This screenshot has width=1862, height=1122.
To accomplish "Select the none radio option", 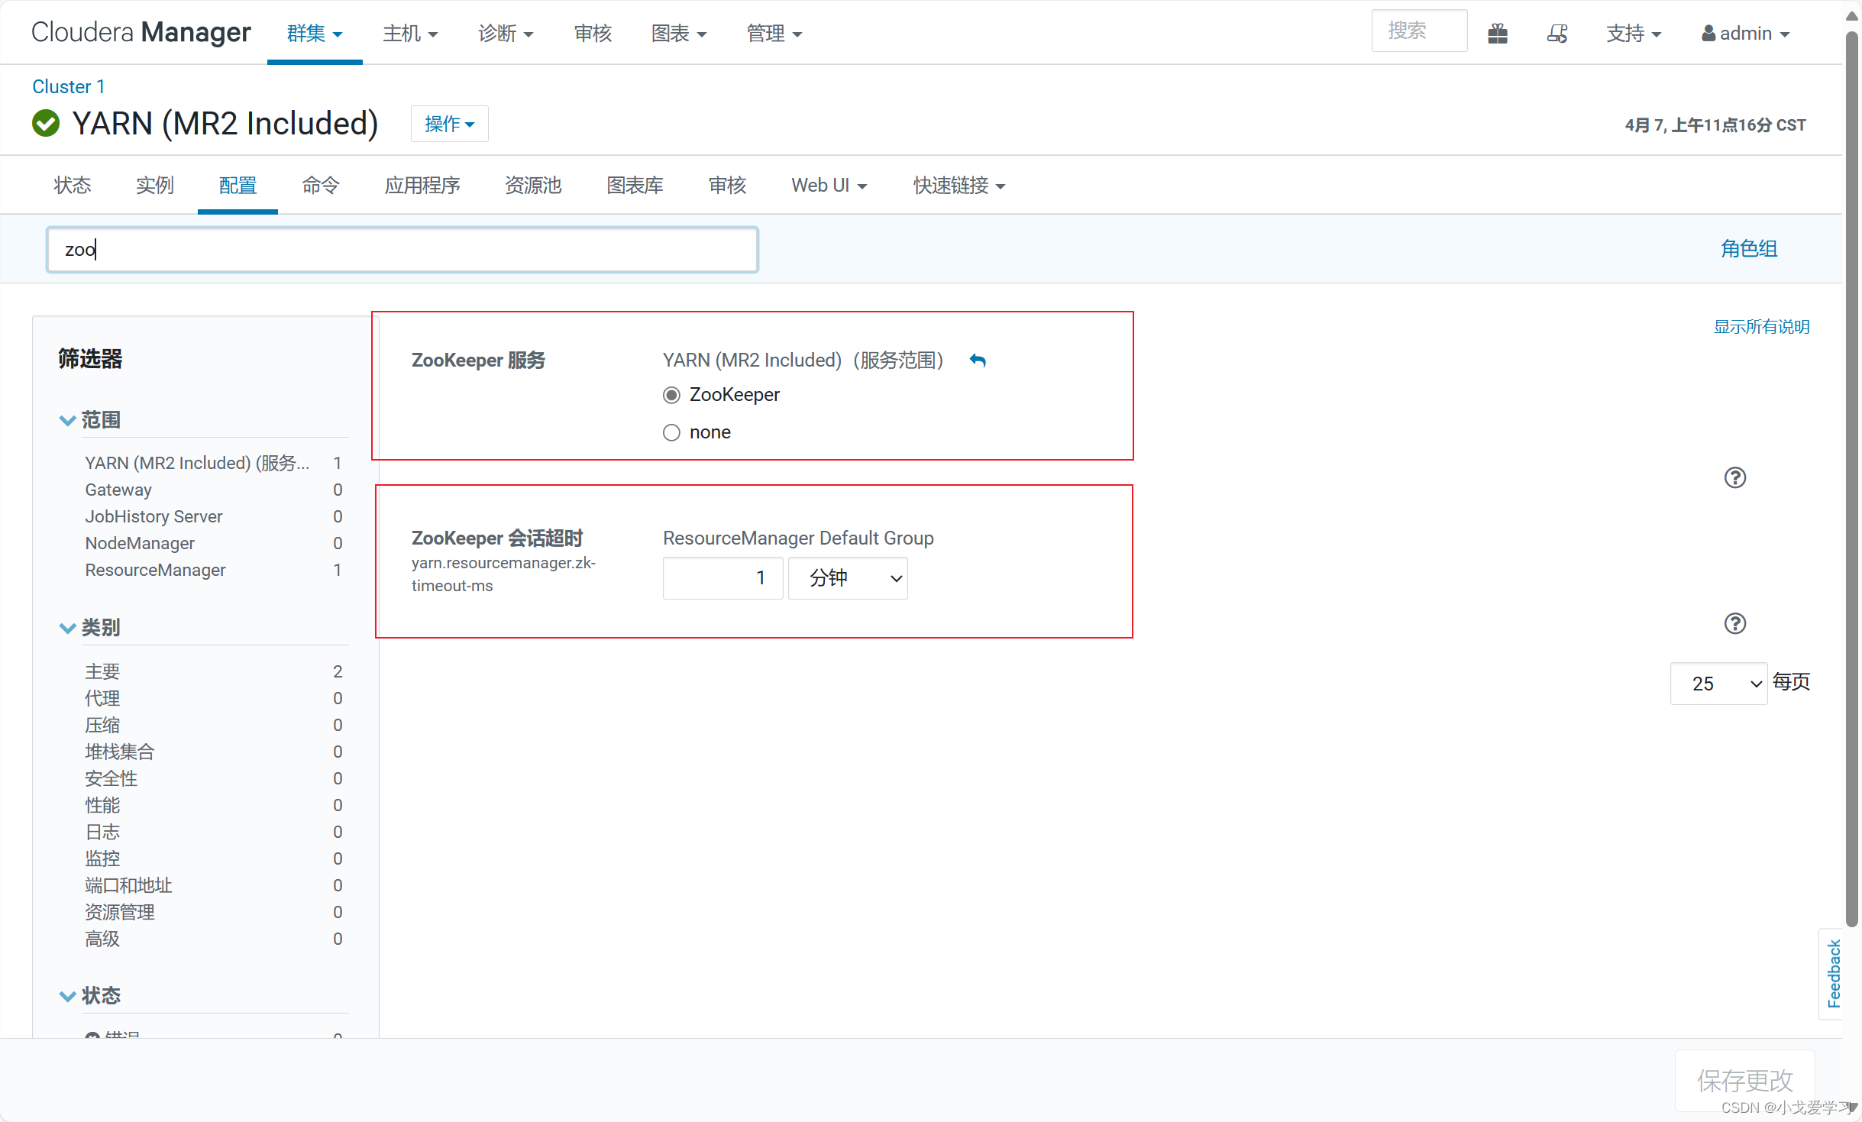I will tap(671, 432).
